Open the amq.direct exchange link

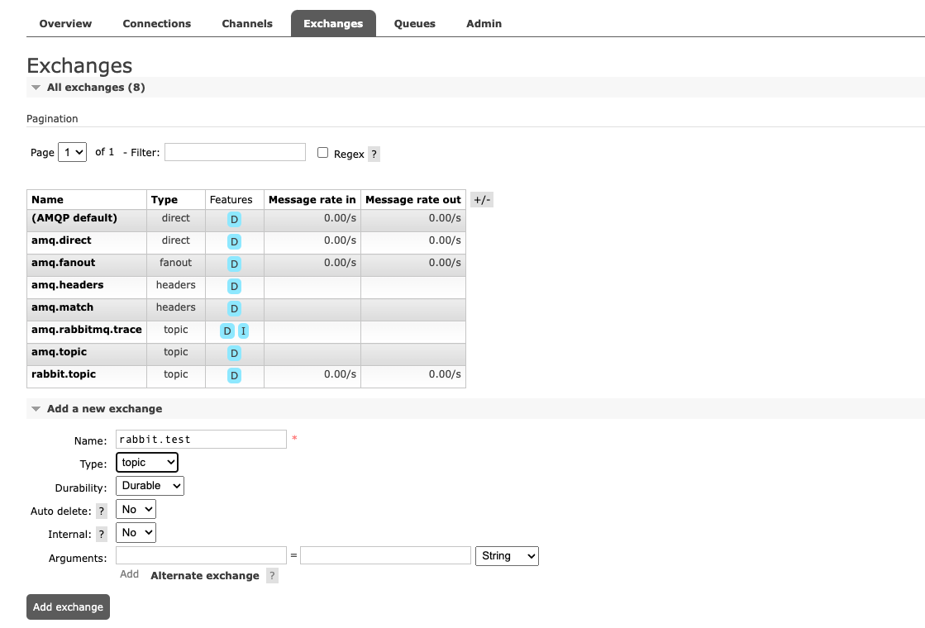tap(61, 240)
